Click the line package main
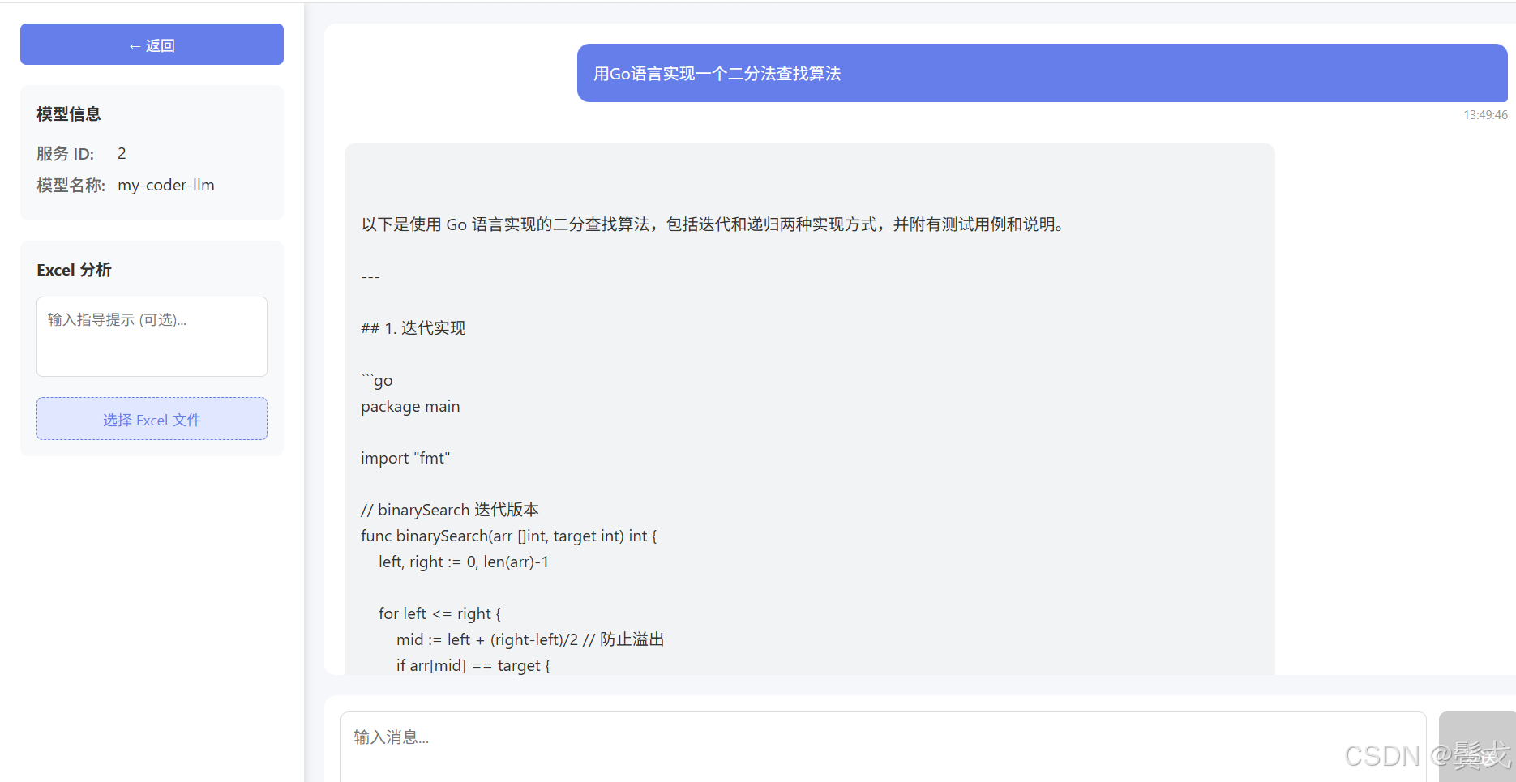The image size is (1516, 782). click(410, 406)
